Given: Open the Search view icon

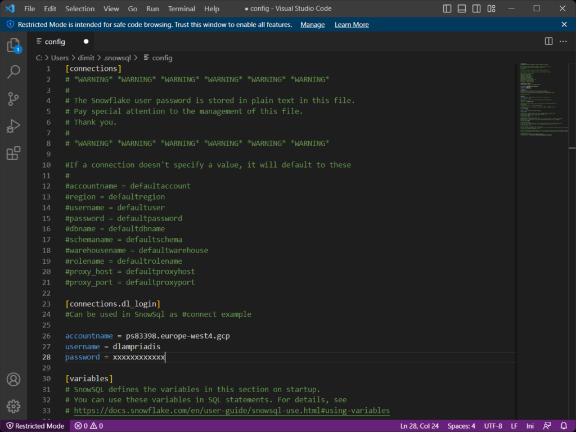Looking at the screenshot, I should [13, 72].
